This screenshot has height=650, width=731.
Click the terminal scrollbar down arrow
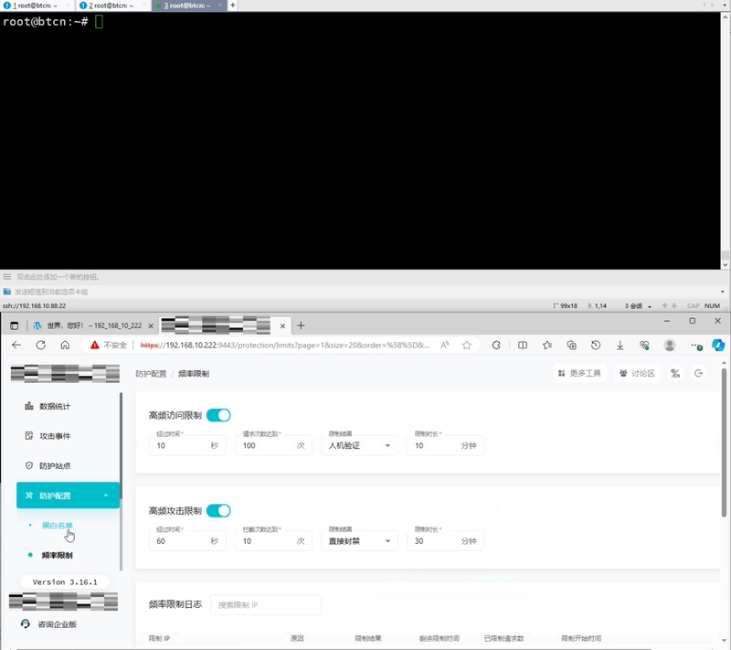coord(725,264)
